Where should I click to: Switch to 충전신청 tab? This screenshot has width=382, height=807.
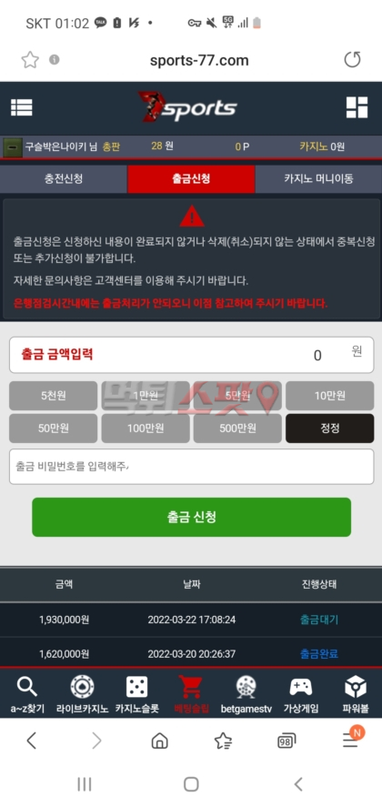coord(64,179)
